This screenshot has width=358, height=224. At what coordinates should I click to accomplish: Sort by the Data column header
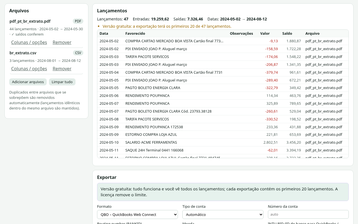(104, 33)
